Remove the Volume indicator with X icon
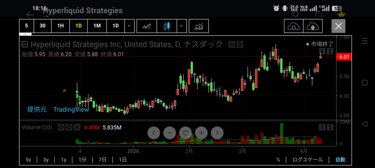Image resolution: width=375 pixels, height=168 pixels. click(x=77, y=127)
